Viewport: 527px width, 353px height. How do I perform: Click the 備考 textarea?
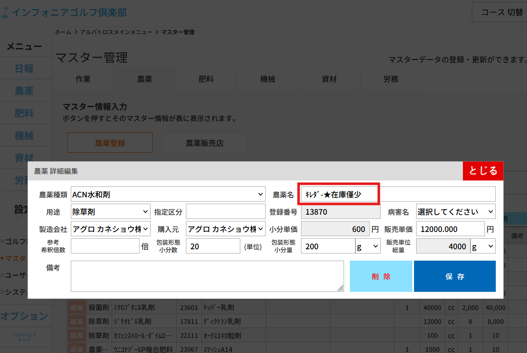click(207, 276)
